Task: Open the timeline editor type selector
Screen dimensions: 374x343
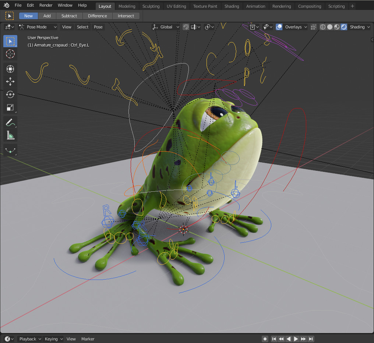Action: (x=9, y=339)
